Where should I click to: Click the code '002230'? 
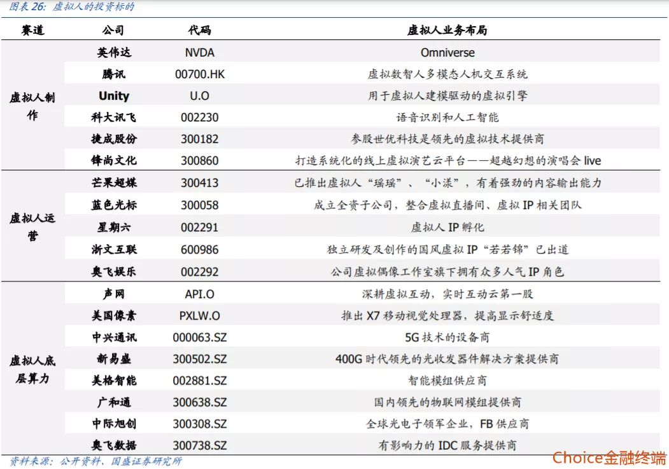click(x=200, y=118)
